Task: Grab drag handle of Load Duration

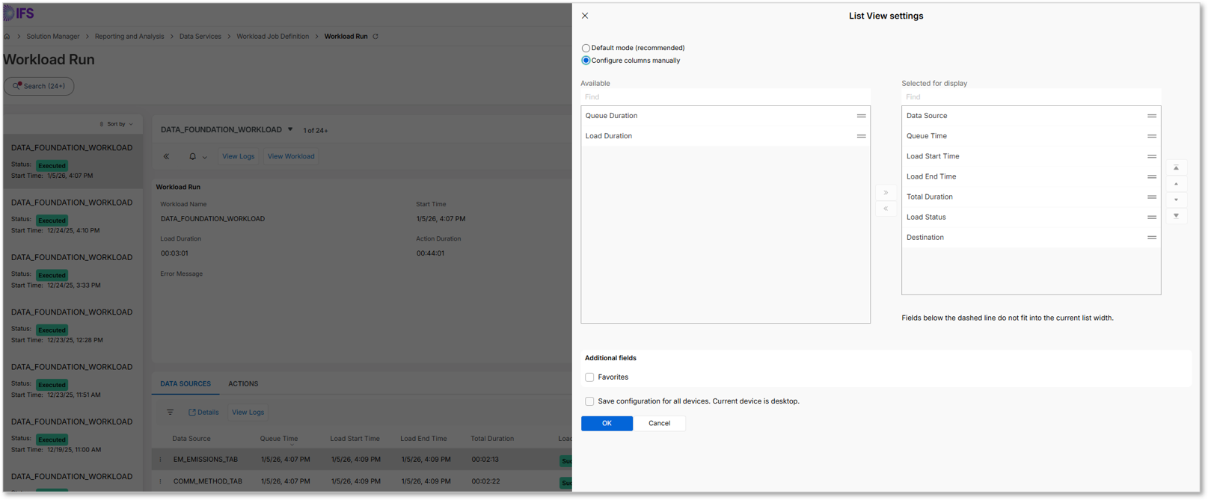Action: 861,136
